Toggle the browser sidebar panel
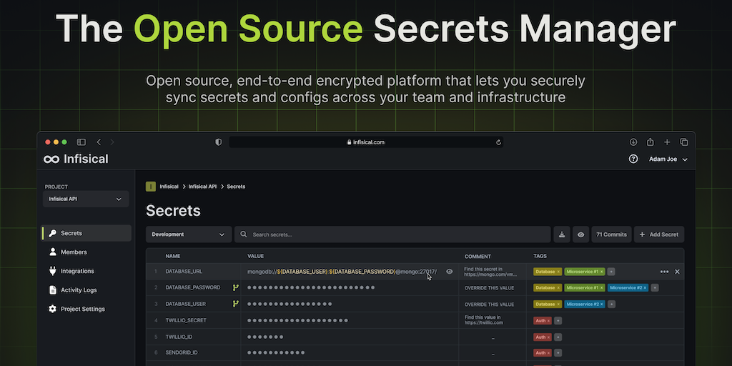The height and width of the screenshot is (366, 732). pos(81,142)
